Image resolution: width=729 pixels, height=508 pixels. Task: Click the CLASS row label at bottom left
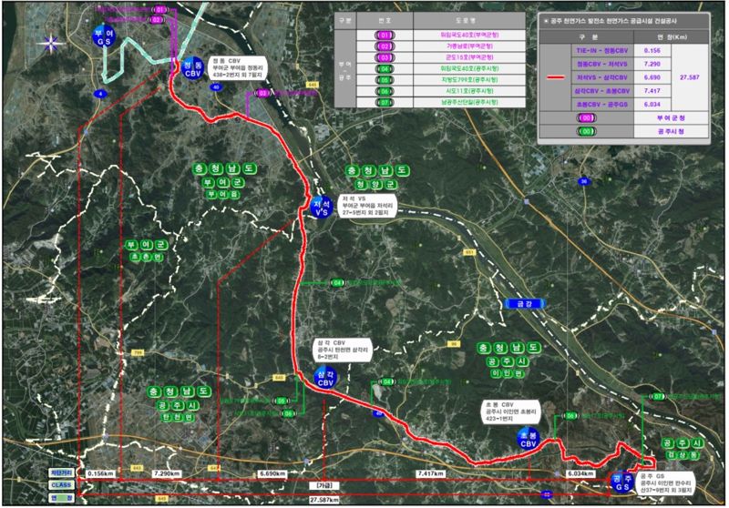click(61, 486)
